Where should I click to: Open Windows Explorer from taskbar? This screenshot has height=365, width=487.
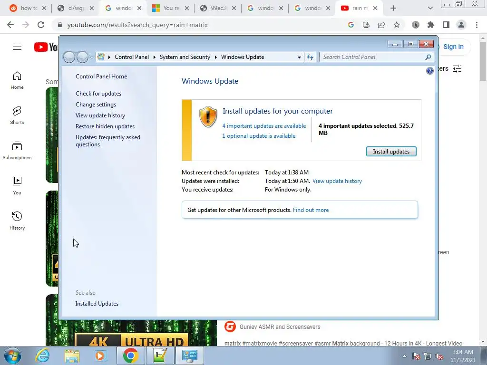(x=72, y=355)
